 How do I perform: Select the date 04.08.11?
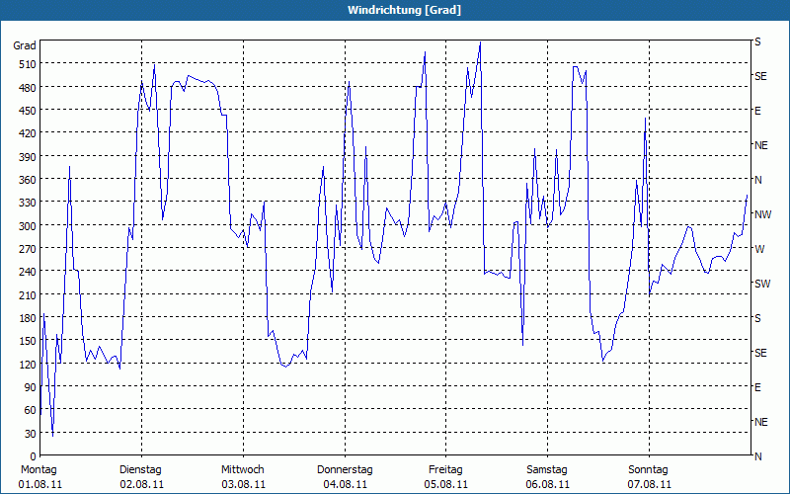coord(345,485)
